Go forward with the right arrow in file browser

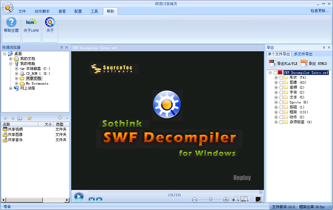13,118
